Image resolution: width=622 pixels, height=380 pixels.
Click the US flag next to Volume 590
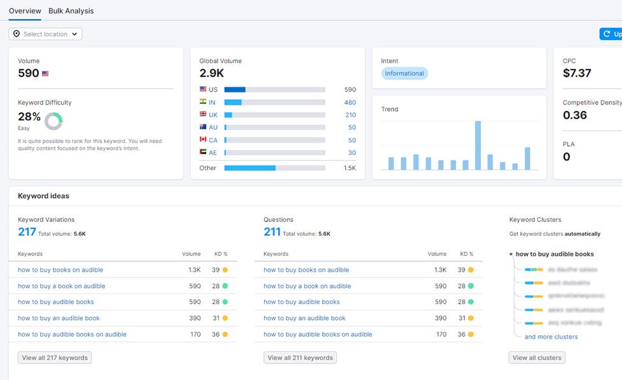(x=45, y=74)
